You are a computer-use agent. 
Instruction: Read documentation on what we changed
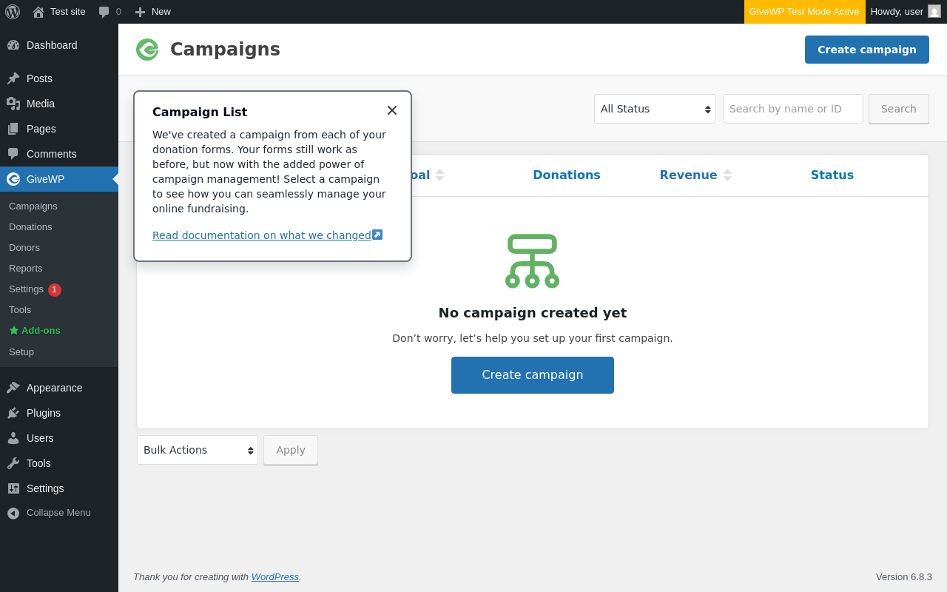click(262, 235)
